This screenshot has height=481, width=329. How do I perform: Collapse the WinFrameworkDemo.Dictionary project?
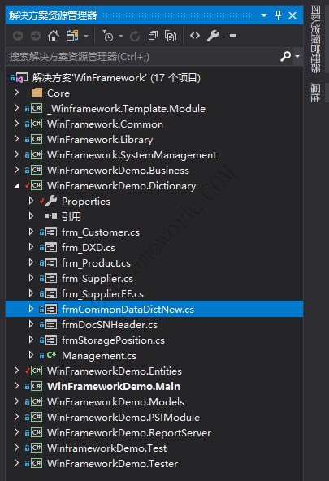(17, 185)
